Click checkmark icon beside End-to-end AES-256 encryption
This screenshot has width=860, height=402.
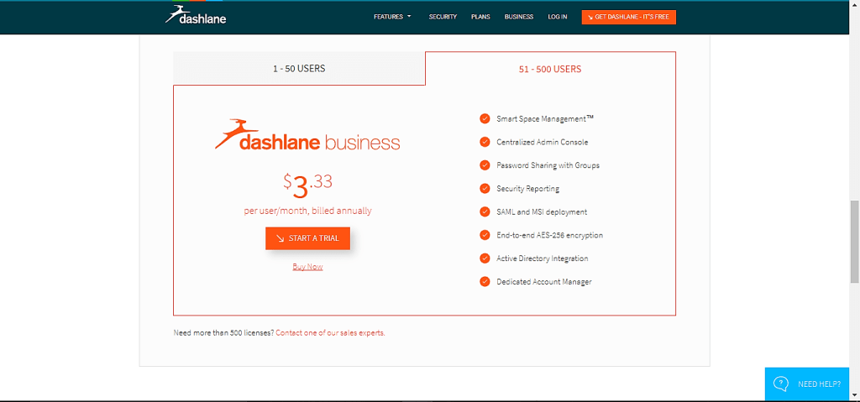tap(485, 235)
